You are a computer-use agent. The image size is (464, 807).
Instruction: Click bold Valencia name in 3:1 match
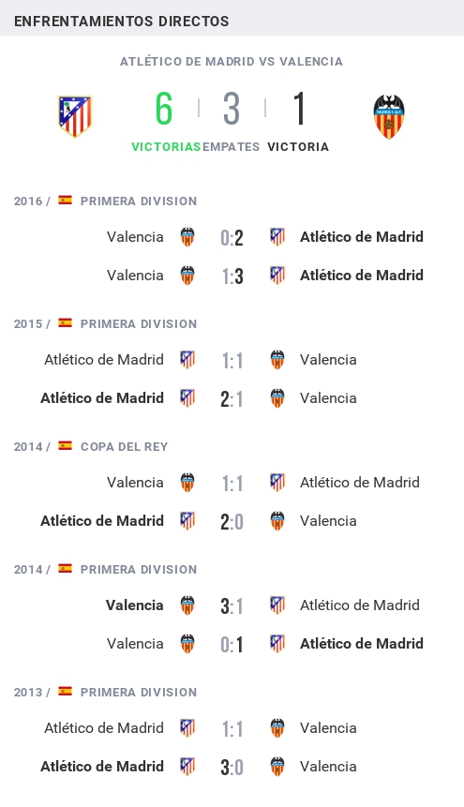click(134, 605)
